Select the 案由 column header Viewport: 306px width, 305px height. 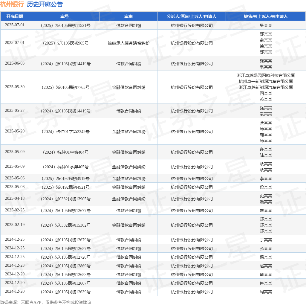pos(128,16)
